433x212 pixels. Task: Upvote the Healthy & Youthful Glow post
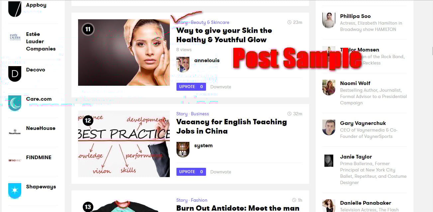(191, 87)
